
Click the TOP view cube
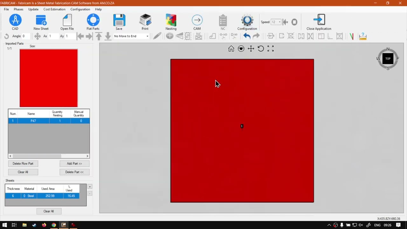(388, 59)
